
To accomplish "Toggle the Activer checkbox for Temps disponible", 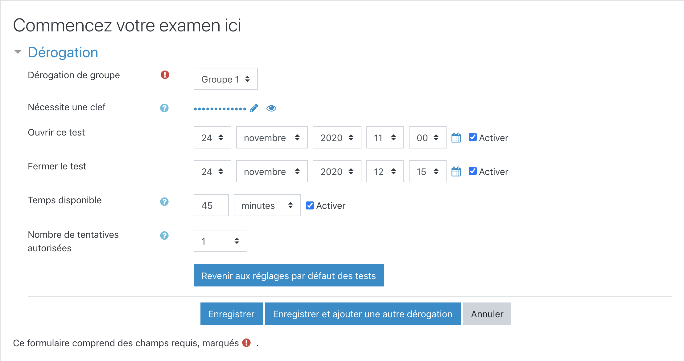I will tap(310, 205).
